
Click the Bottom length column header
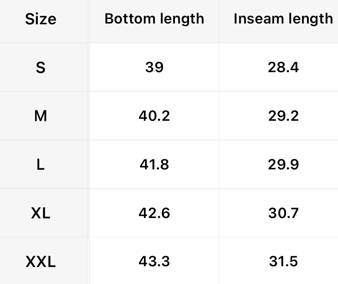154,19
